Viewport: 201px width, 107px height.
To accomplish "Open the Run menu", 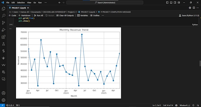I will point(40,3).
